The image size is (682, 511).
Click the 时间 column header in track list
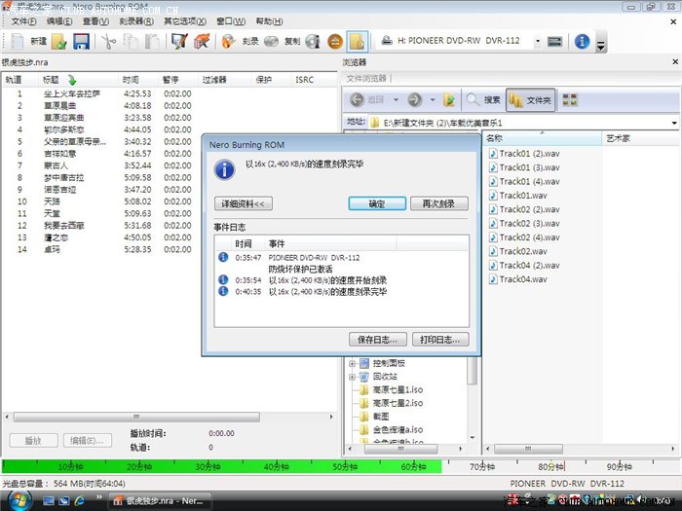click(137, 80)
